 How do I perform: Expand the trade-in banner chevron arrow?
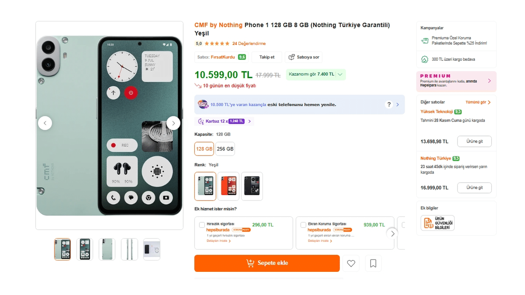click(397, 104)
